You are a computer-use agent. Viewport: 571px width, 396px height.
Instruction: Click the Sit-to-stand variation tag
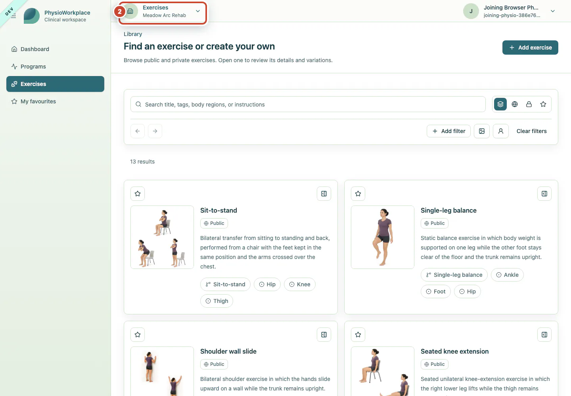[x=225, y=284]
